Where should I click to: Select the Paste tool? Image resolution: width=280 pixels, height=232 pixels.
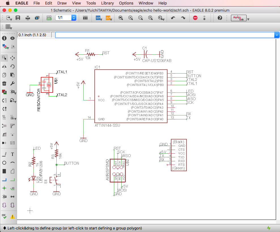coord(12,75)
